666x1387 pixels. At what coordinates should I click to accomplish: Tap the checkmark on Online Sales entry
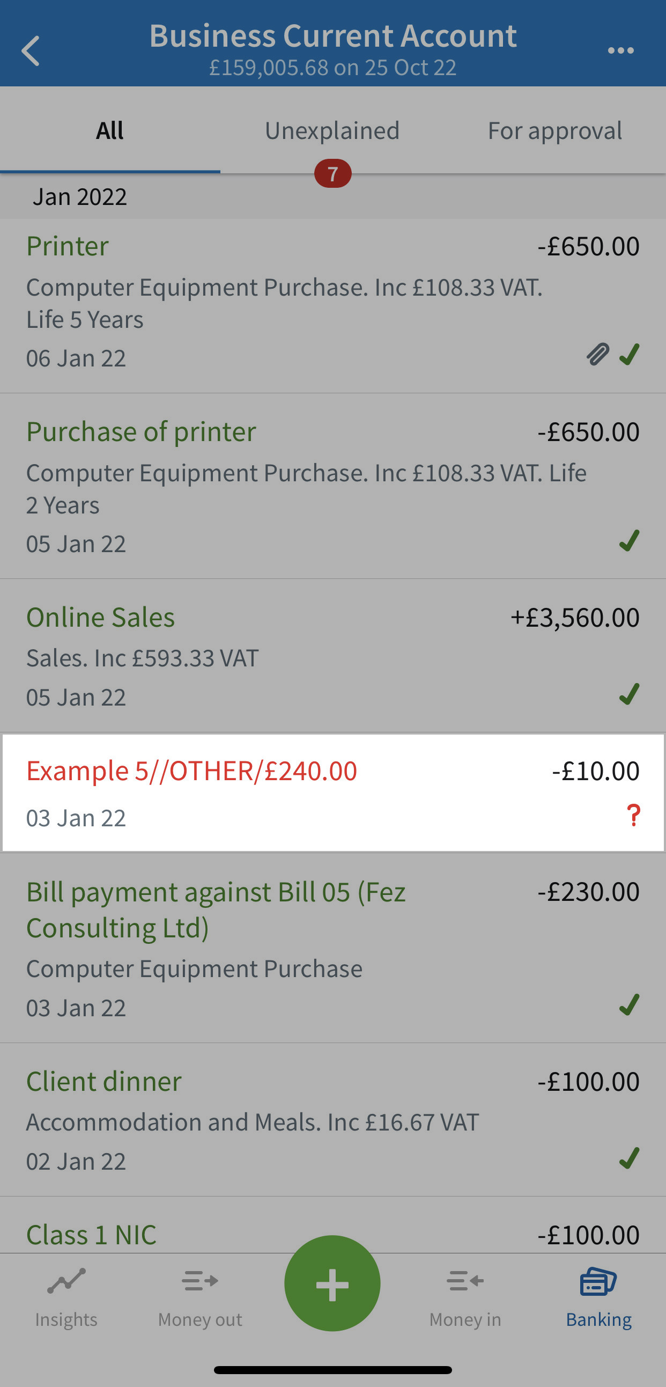(x=630, y=696)
